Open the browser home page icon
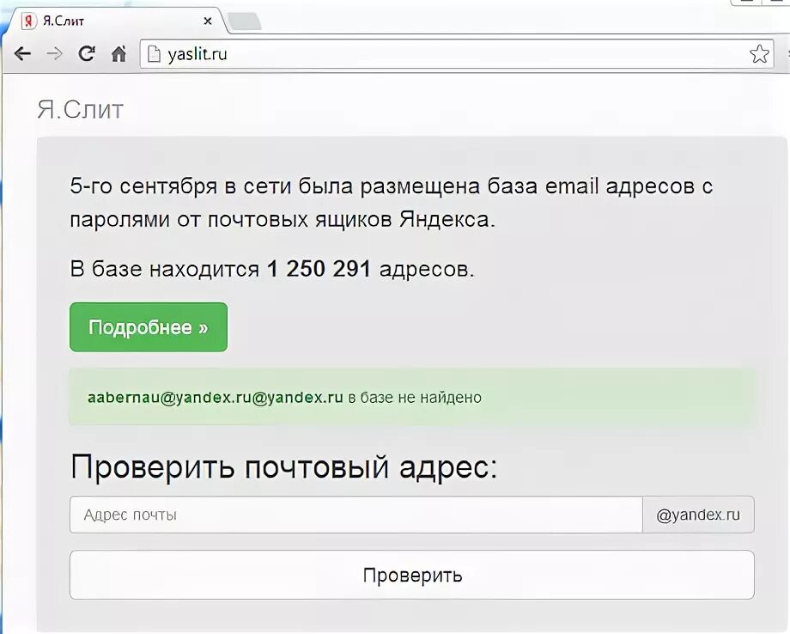 [118, 53]
